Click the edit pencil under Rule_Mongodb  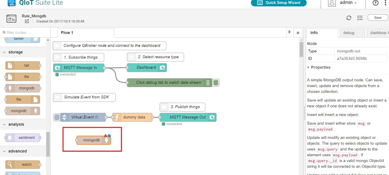click(x=27, y=21)
